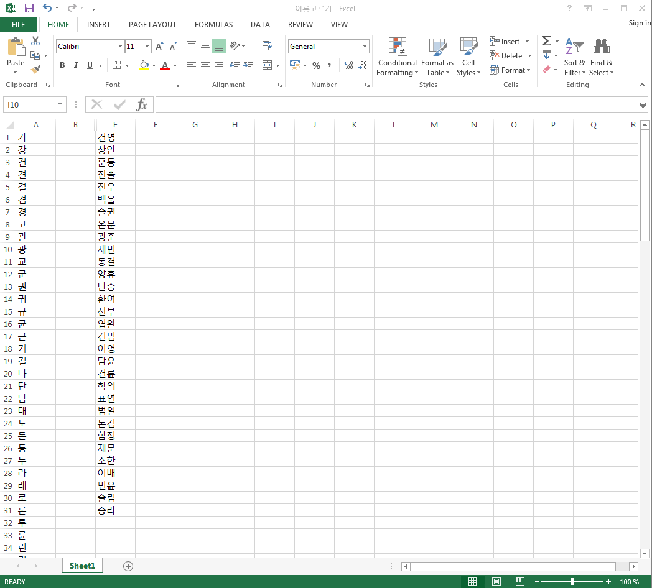Viewport: 652px width, 588px height.
Task: Click the Percent Style button
Action: point(316,65)
